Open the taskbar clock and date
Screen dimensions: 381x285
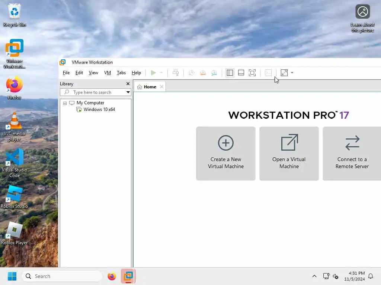[355, 276]
